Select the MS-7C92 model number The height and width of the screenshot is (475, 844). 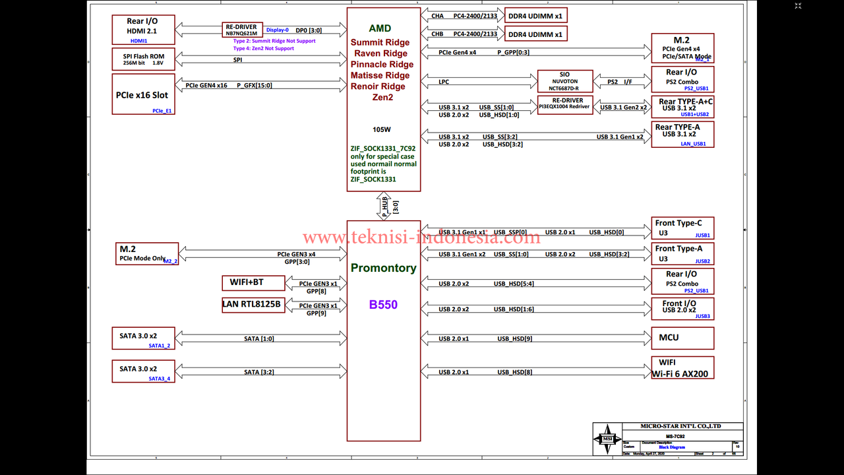[674, 436]
